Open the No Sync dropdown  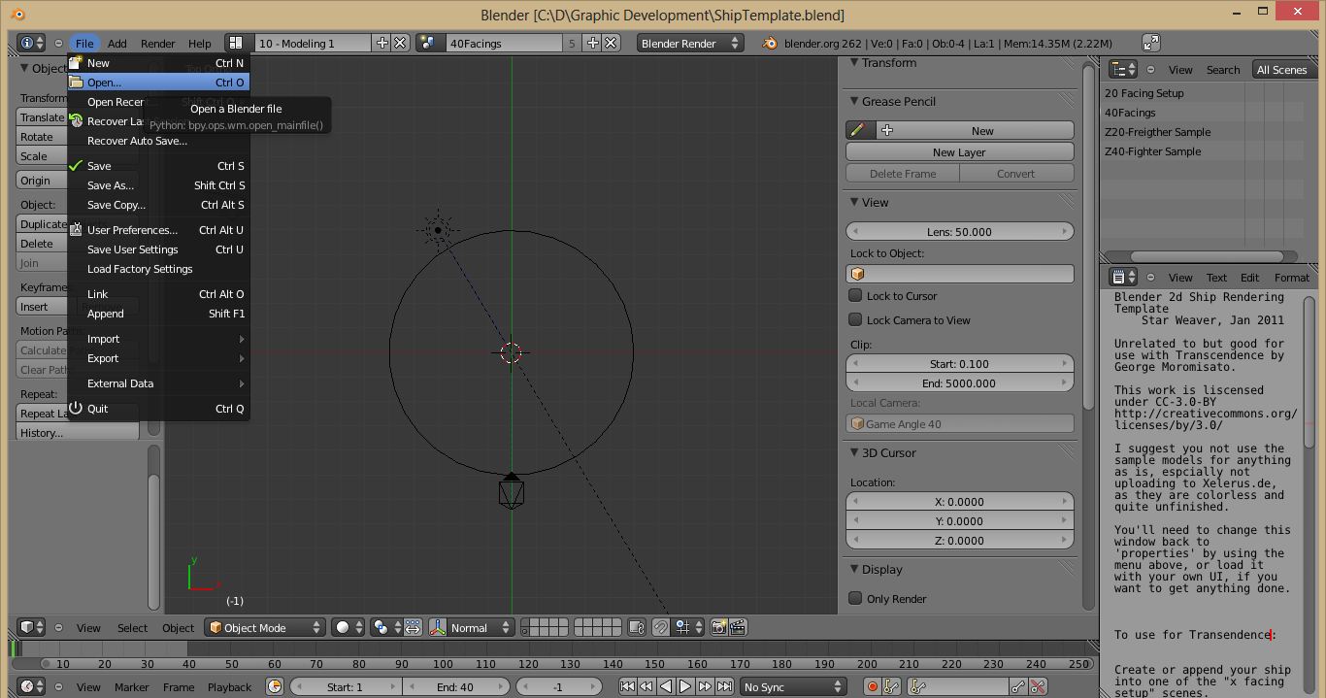coord(793,686)
